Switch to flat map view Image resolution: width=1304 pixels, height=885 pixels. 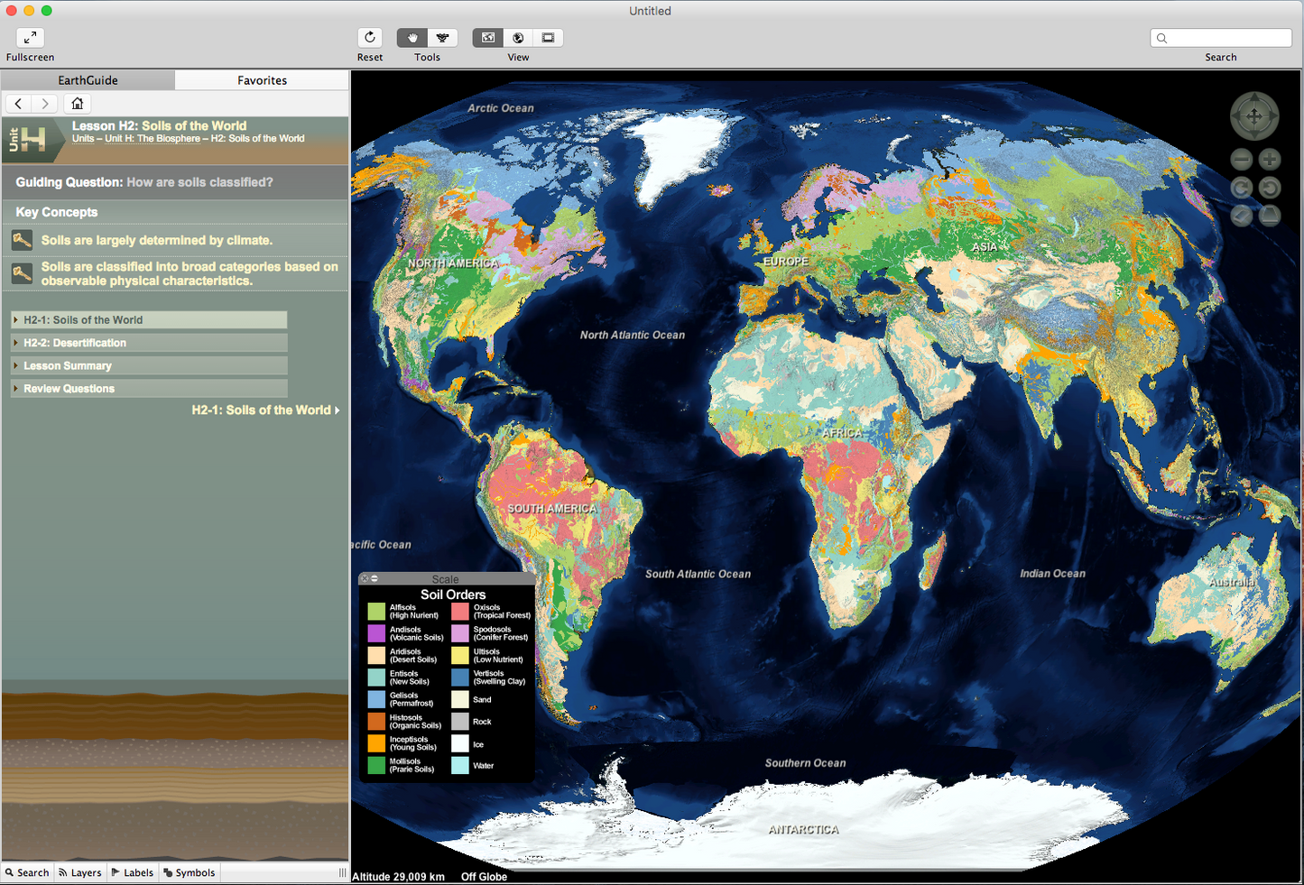(x=488, y=38)
